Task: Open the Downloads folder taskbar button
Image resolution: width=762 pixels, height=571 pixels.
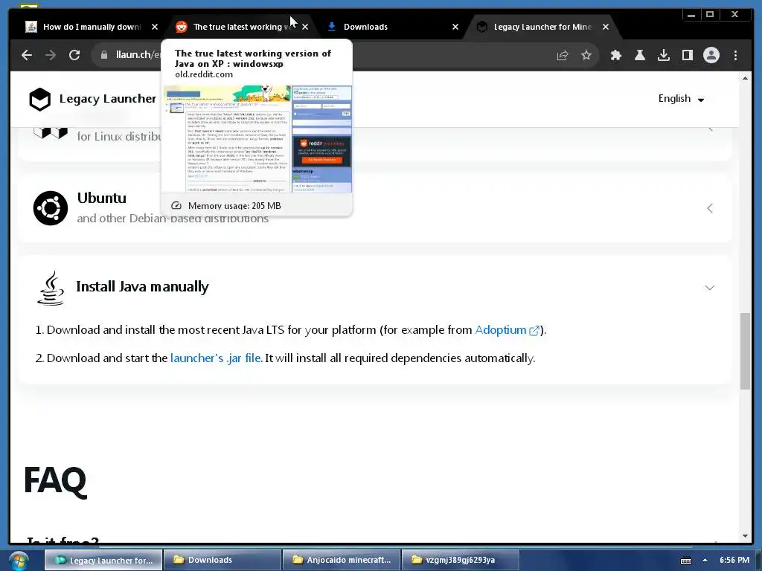Action: (222, 561)
